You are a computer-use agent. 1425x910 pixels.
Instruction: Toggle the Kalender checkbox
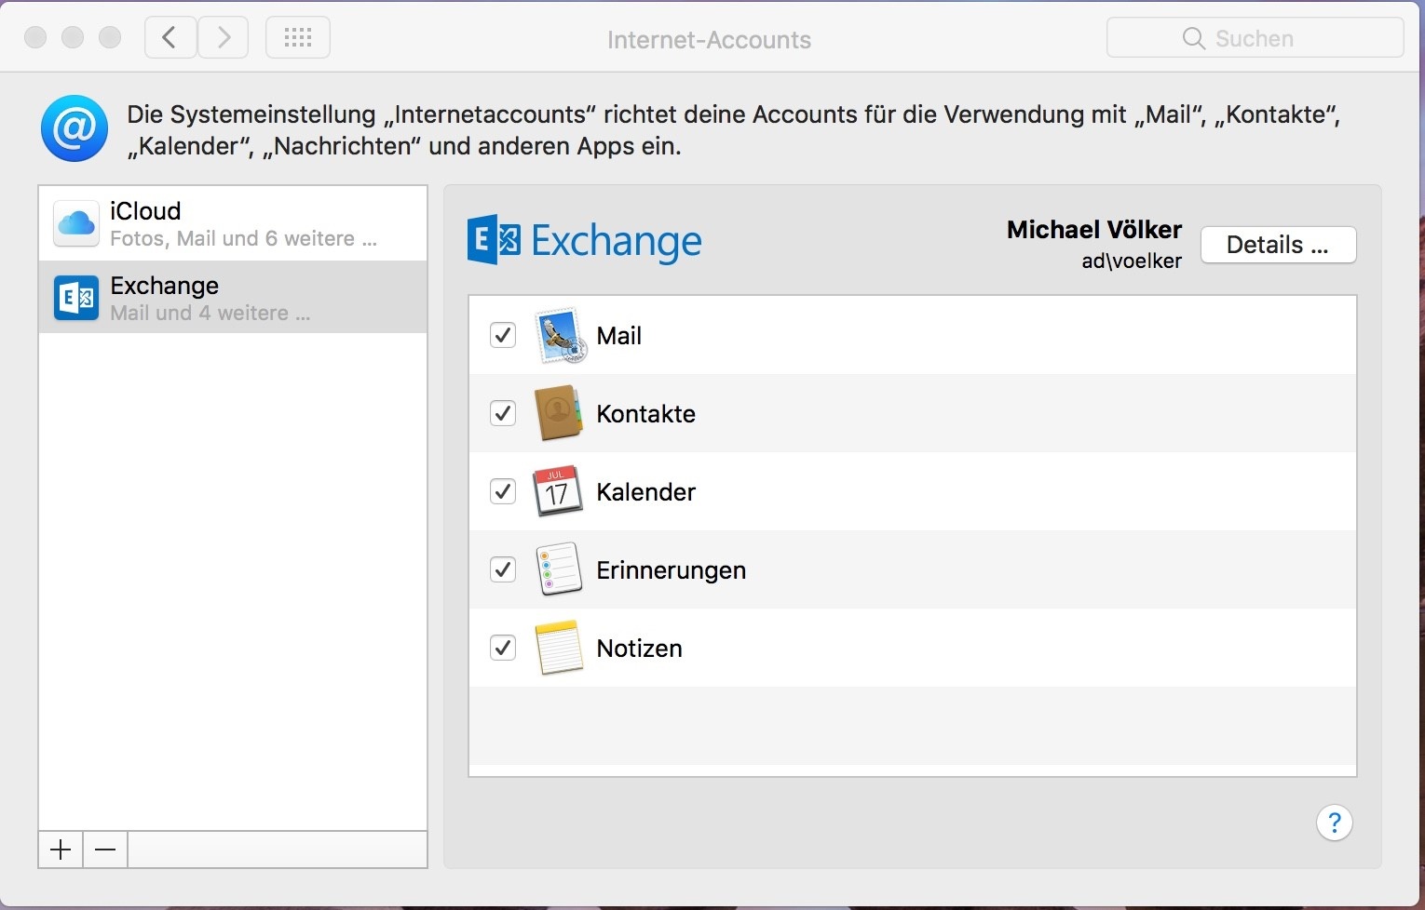[x=503, y=491]
